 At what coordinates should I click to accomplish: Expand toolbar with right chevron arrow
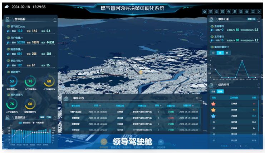(259, 11)
